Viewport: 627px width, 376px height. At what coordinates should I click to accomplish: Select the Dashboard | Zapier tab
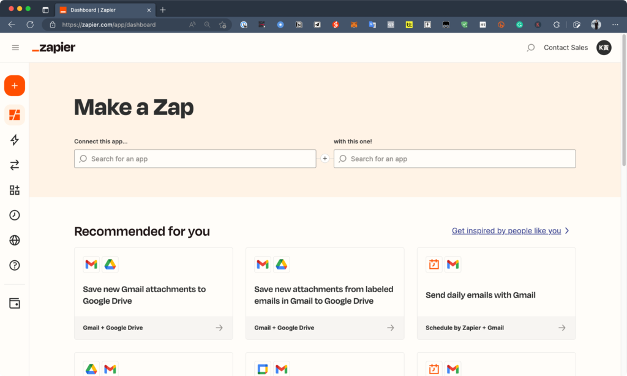coord(104,10)
